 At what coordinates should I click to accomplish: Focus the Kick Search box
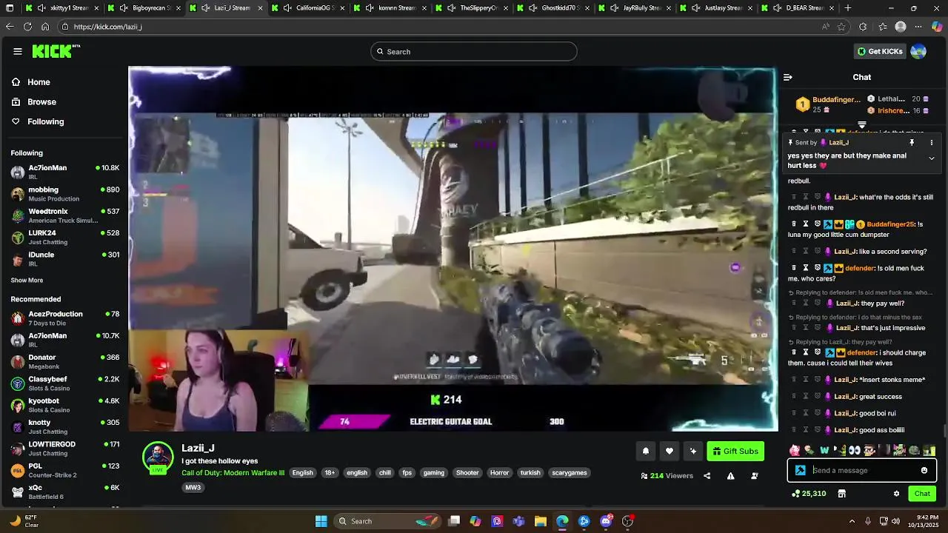click(x=474, y=51)
